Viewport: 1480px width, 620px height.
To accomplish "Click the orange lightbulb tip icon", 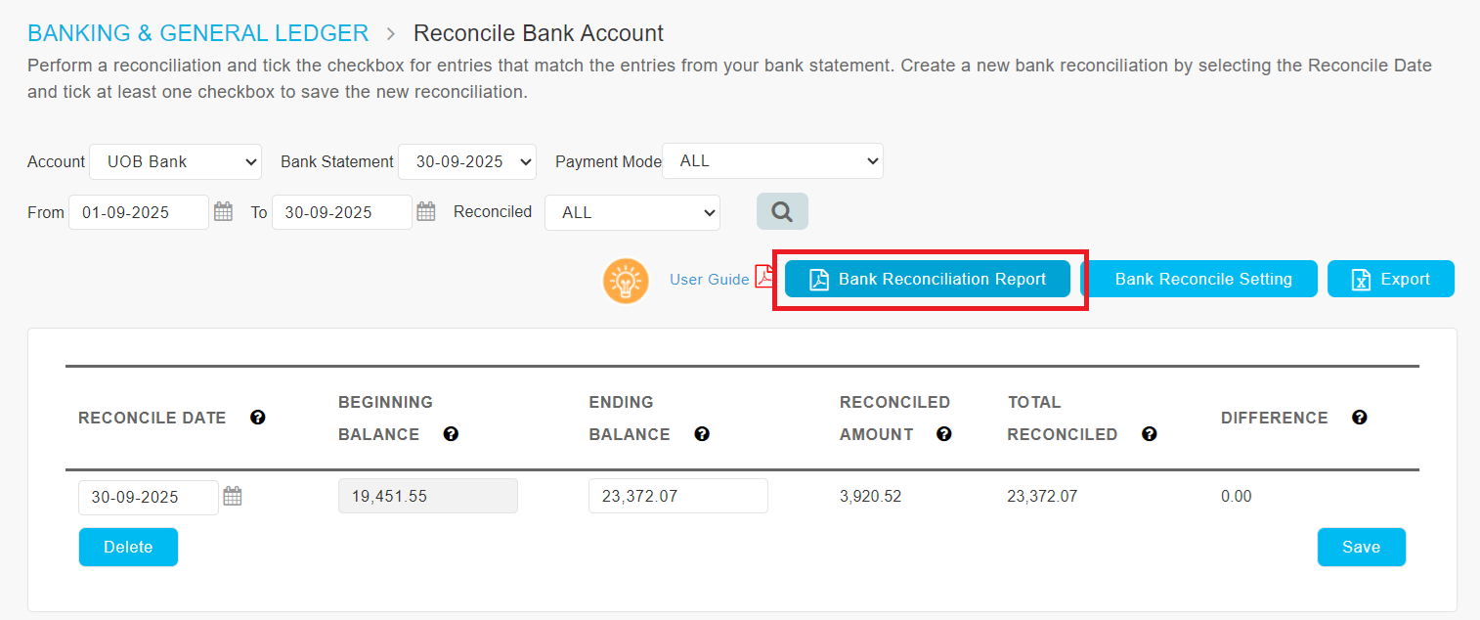I will (x=626, y=281).
